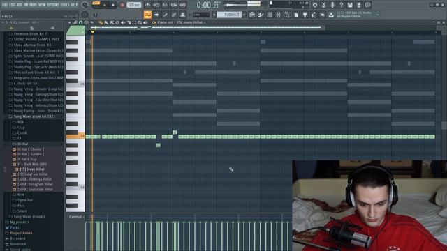Image resolution: width=447 pixels, height=251 pixels.
Task: Click the step edit arrow icon
Action: (156, 15)
